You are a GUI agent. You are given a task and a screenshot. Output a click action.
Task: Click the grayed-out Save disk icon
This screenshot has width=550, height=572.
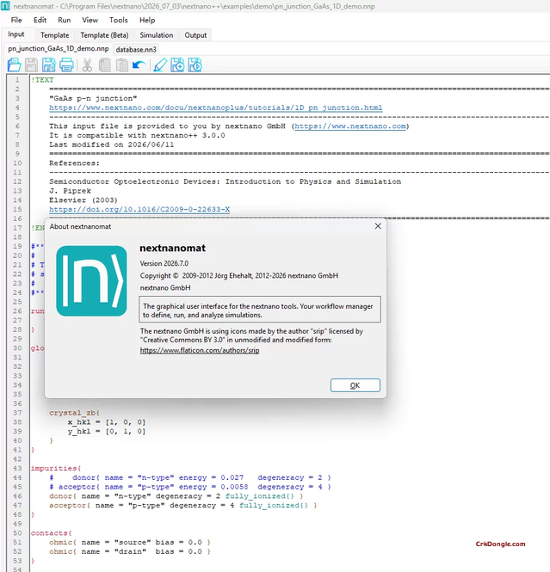[31, 65]
